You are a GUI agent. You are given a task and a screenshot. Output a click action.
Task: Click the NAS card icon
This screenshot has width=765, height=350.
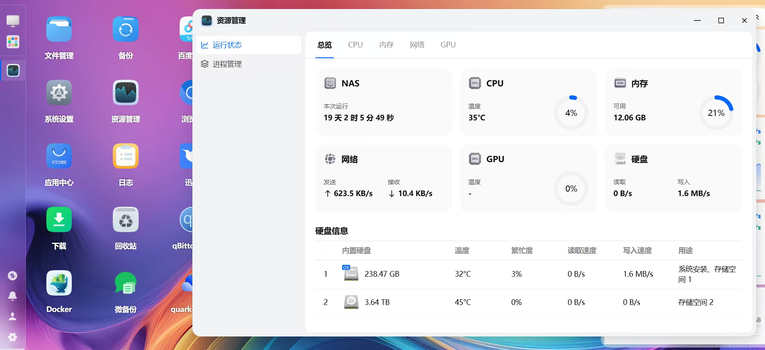coord(330,83)
